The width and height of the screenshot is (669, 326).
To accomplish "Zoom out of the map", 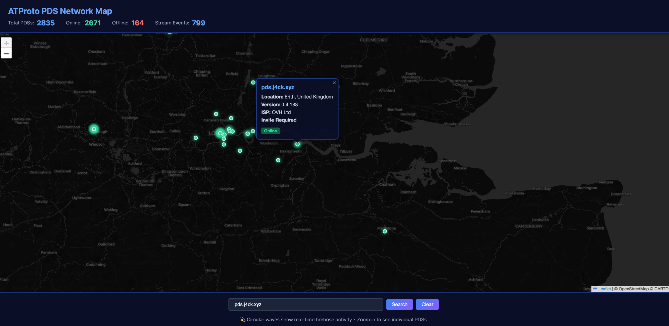I will click(6, 53).
